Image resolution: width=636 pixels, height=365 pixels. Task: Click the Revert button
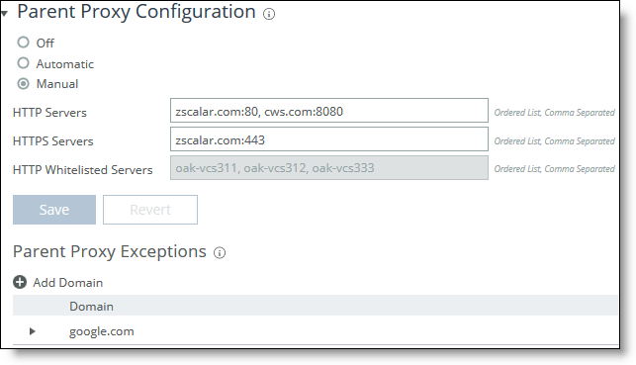tap(150, 210)
